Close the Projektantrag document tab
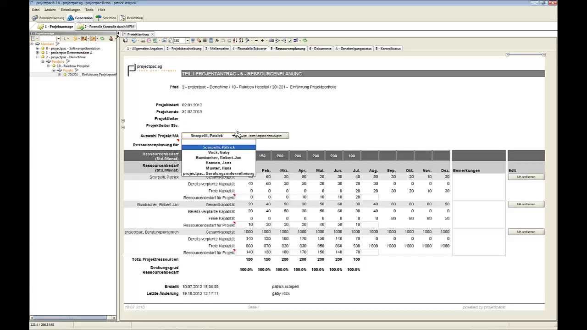The width and height of the screenshot is (587, 330). pos(152,34)
